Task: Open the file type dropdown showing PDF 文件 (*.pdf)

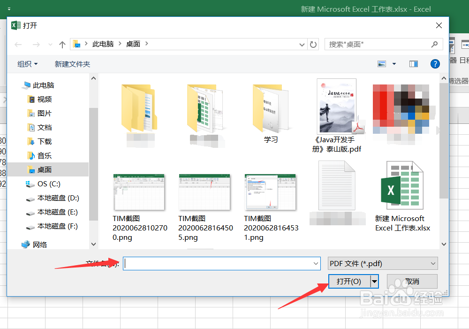Action: pyautogui.click(x=382, y=263)
